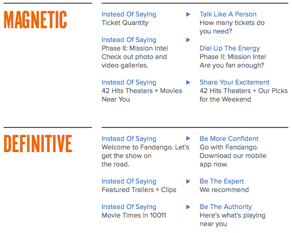Click Instead Of Saying above Movie Times
This screenshot has height=233, width=292.
(129, 207)
